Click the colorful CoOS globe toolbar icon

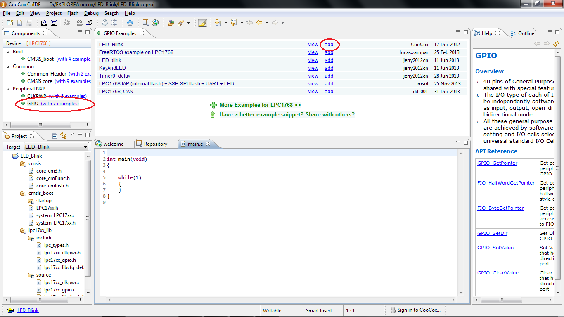coord(155,23)
